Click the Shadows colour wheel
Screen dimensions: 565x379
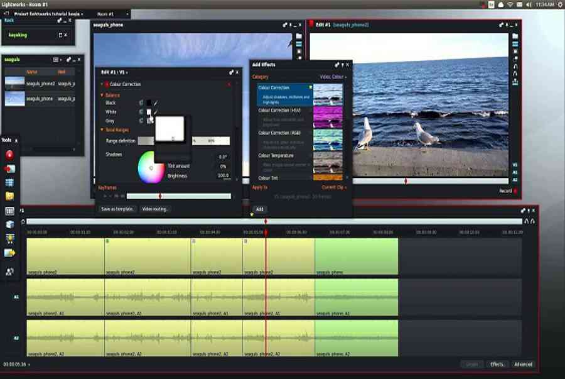(151, 168)
